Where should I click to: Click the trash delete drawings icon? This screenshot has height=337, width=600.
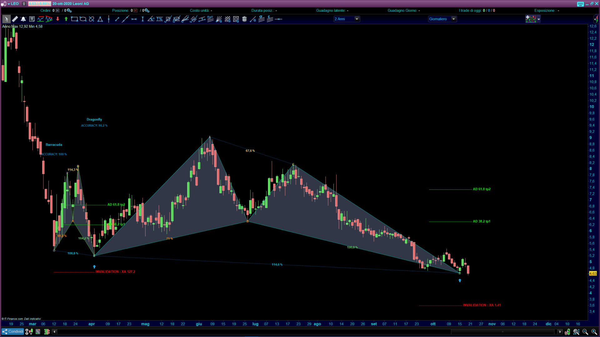[x=244, y=19]
